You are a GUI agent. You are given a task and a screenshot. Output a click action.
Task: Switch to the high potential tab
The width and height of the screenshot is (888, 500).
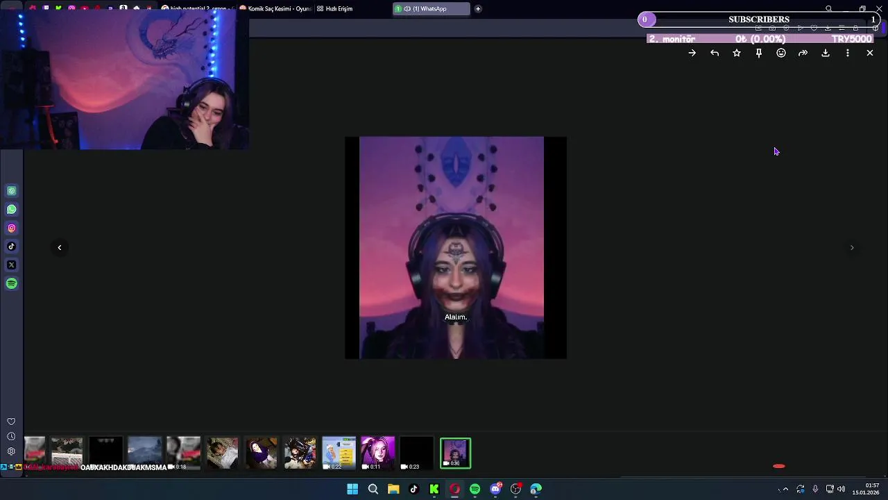(198, 9)
